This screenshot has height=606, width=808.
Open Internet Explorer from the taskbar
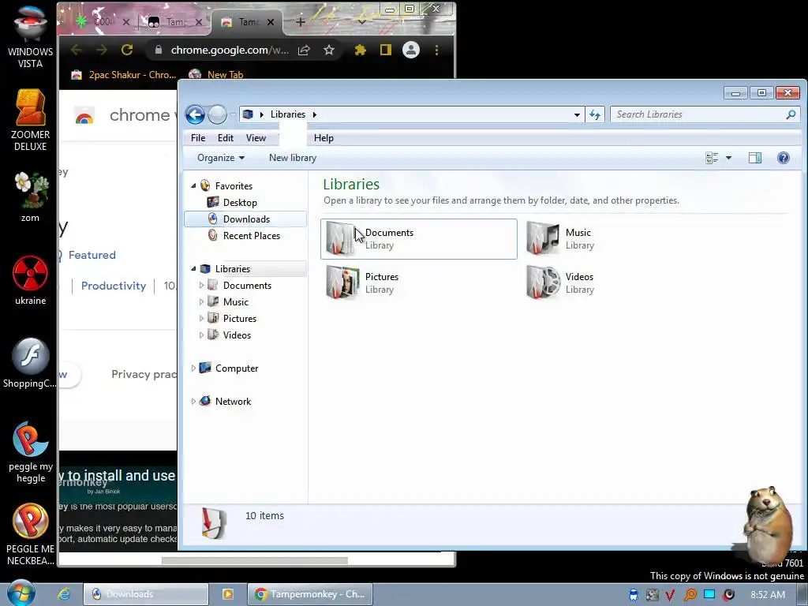point(64,594)
